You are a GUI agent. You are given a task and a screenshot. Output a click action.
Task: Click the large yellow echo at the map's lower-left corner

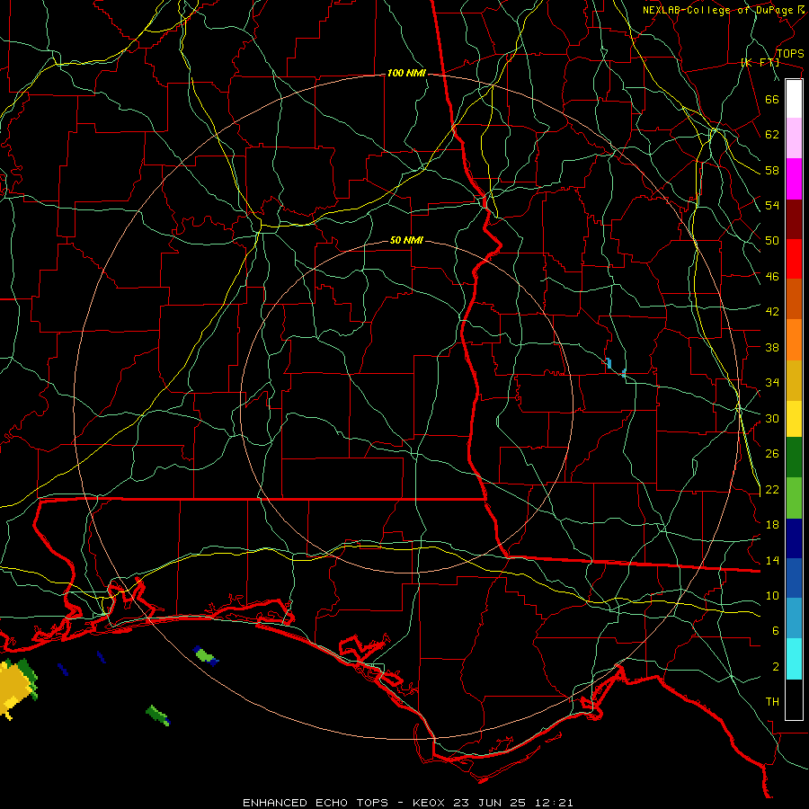[15, 689]
